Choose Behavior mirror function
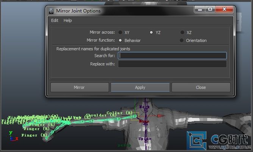This screenshot has height=152, width=253. tap(120, 40)
